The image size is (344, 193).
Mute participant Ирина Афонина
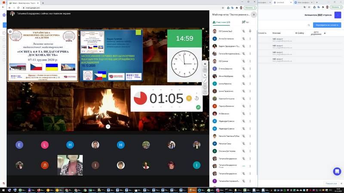coord(243,84)
